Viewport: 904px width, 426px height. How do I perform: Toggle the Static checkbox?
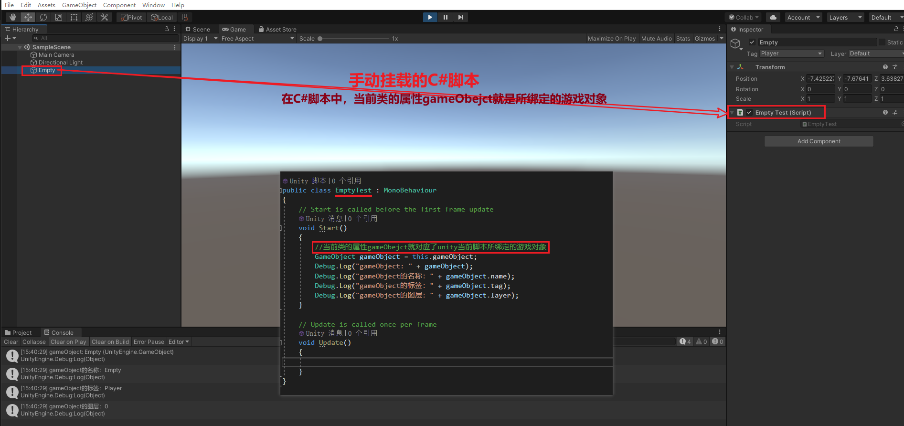click(x=882, y=43)
